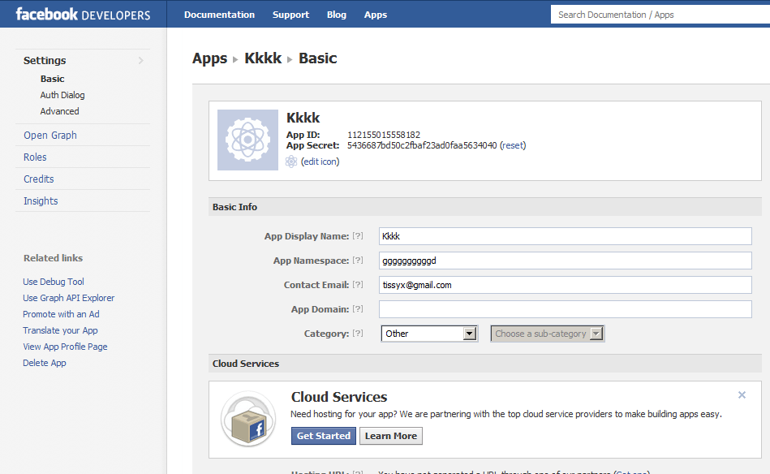Click the Delete App link

pyautogui.click(x=44, y=363)
